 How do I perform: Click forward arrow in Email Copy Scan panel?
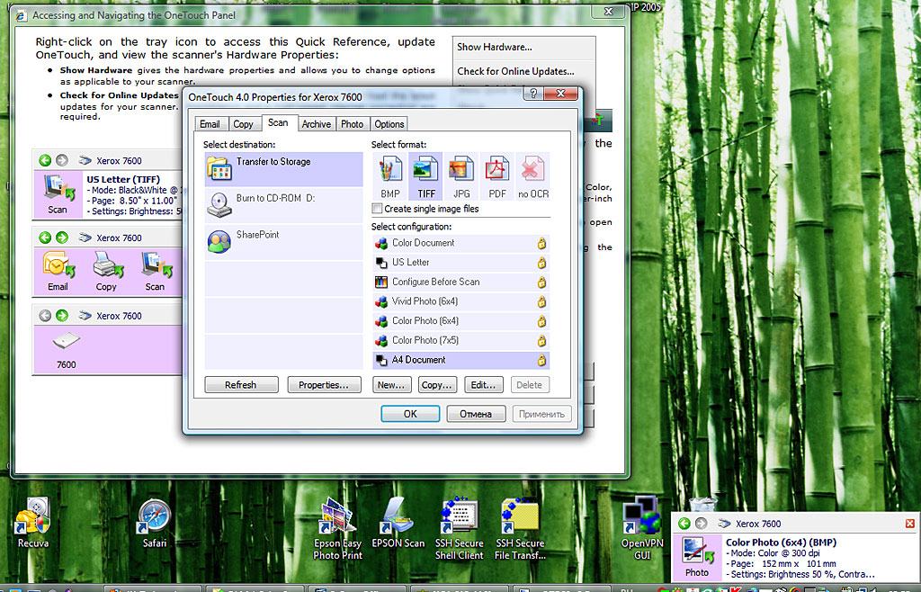[62, 238]
